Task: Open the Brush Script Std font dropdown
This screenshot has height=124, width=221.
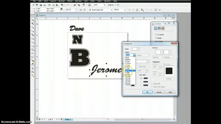Action: (x=111, y=10)
